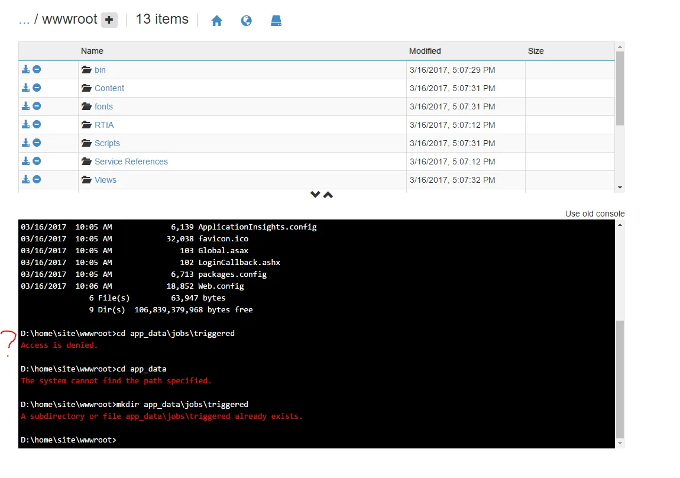
Task: Click the cannot find the path error
Action: (116, 381)
